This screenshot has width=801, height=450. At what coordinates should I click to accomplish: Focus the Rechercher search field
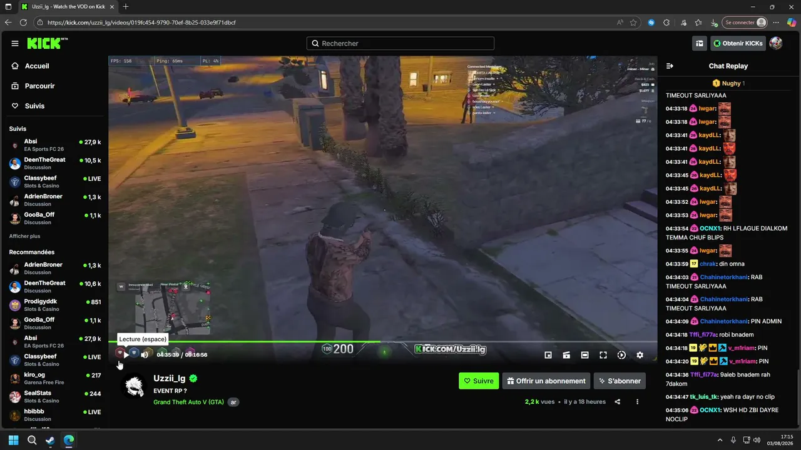point(400,44)
